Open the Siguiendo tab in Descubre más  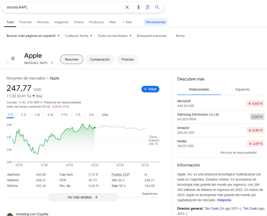coord(242,89)
